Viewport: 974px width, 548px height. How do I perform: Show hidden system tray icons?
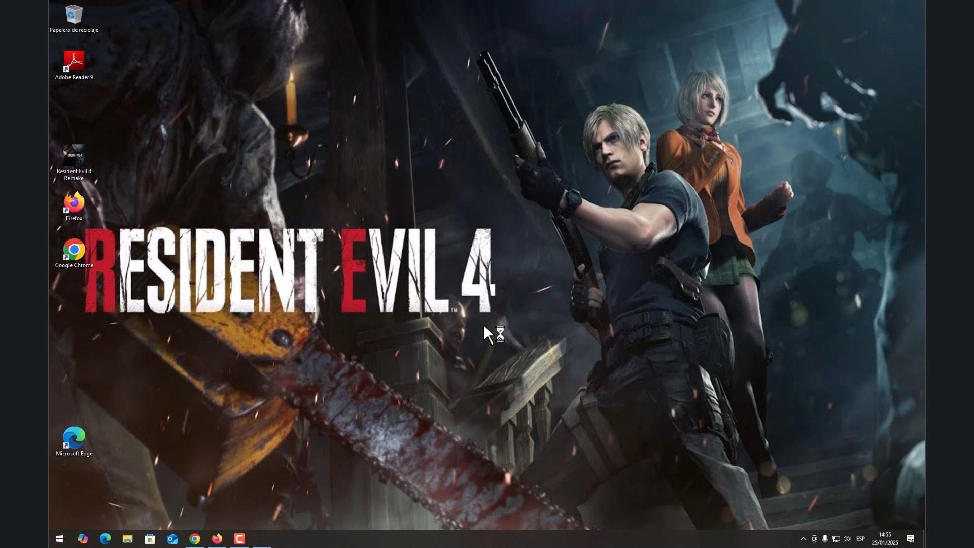(803, 539)
